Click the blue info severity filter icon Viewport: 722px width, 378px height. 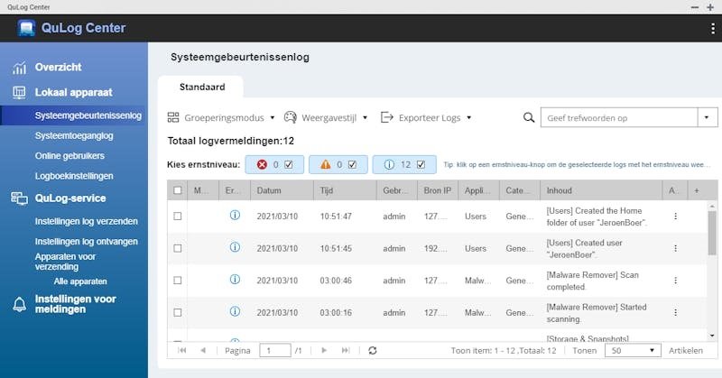coord(389,164)
